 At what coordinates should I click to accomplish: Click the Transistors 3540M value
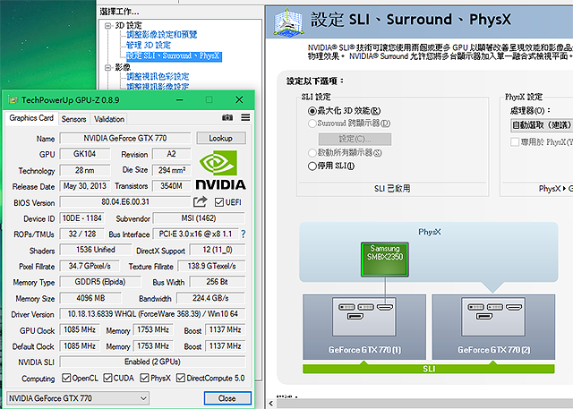point(172,186)
